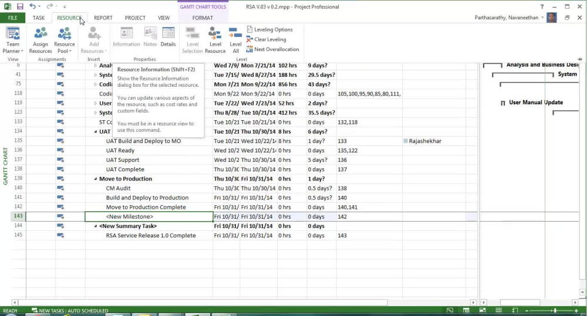Collapse the UAT summary task
The image size is (587, 316).
point(96,132)
